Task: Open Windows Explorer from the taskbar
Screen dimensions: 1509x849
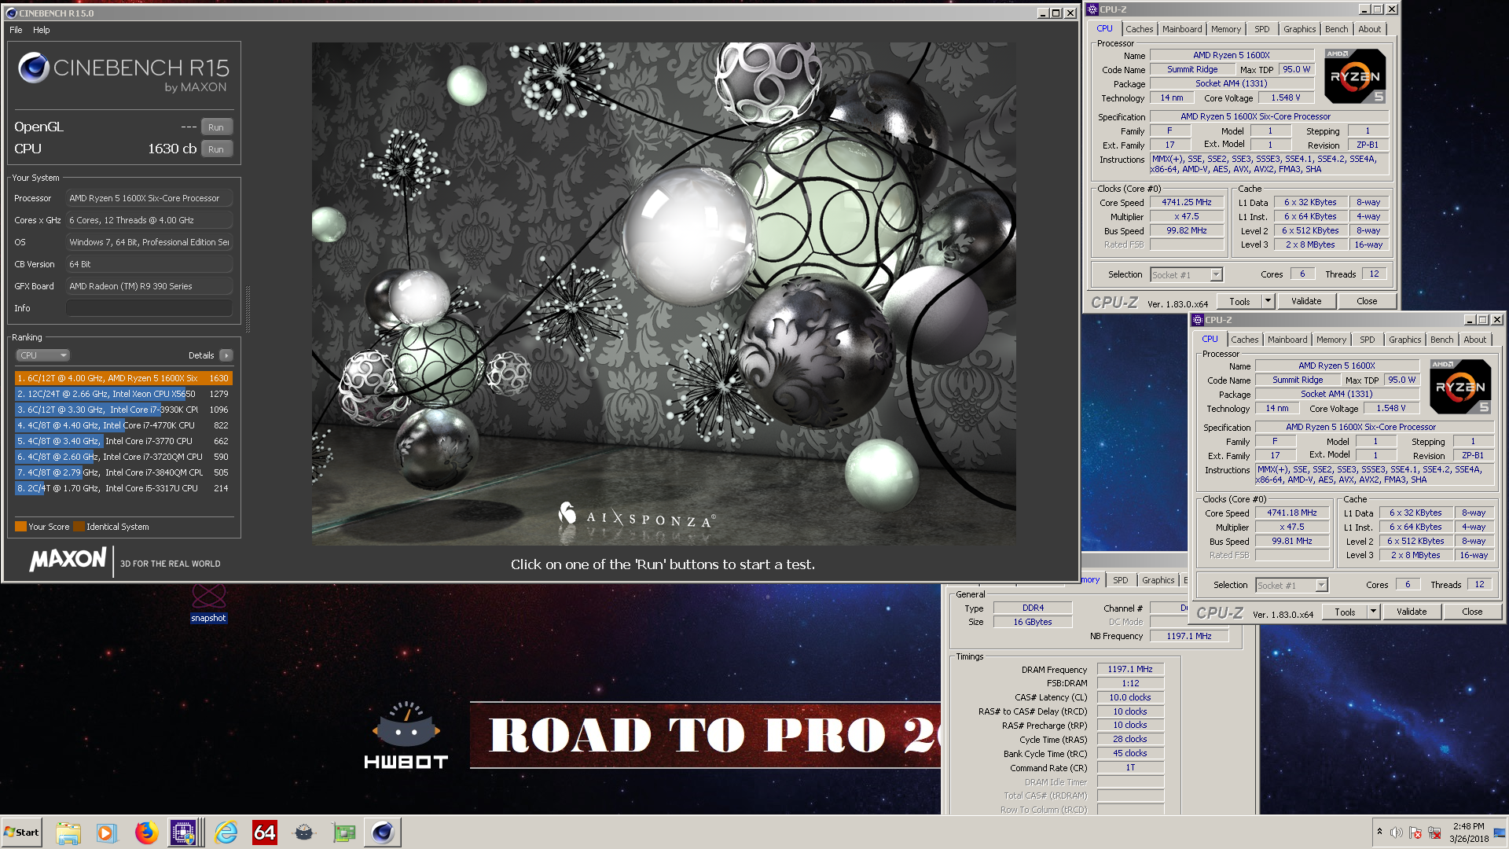Action: click(x=68, y=832)
